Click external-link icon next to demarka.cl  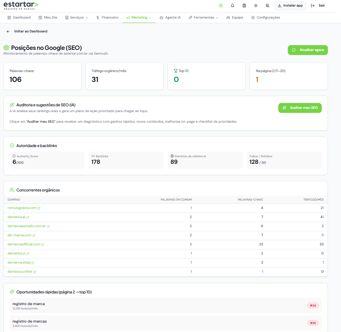point(28,254)
